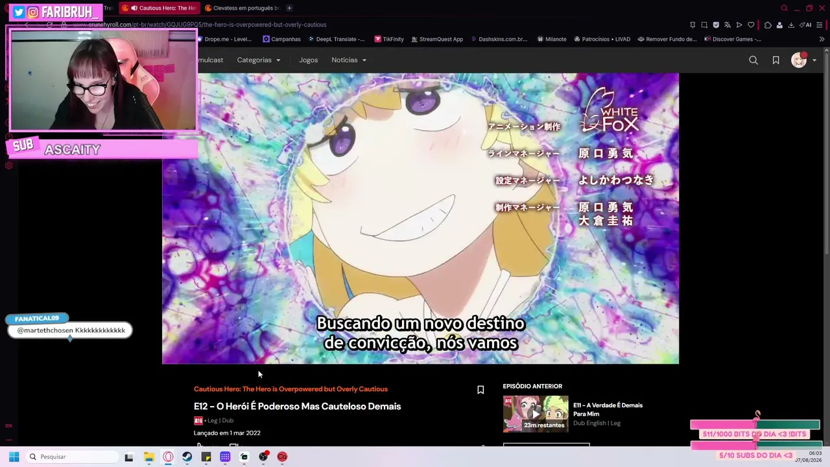Open the Remover Fundo bookmark

point(667,39)
